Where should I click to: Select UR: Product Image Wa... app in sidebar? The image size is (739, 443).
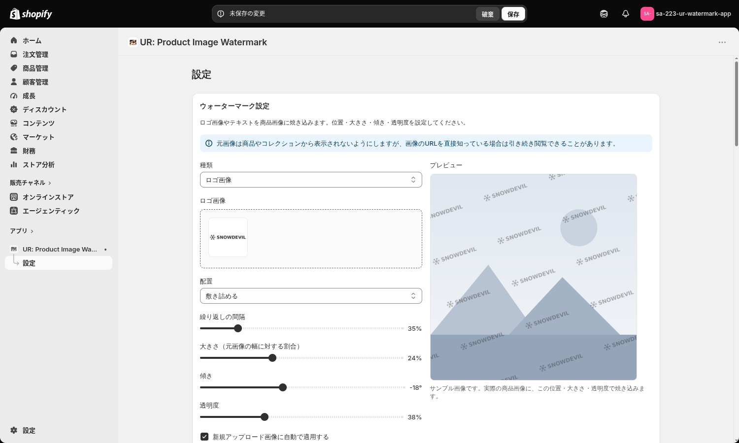point(59,249)
